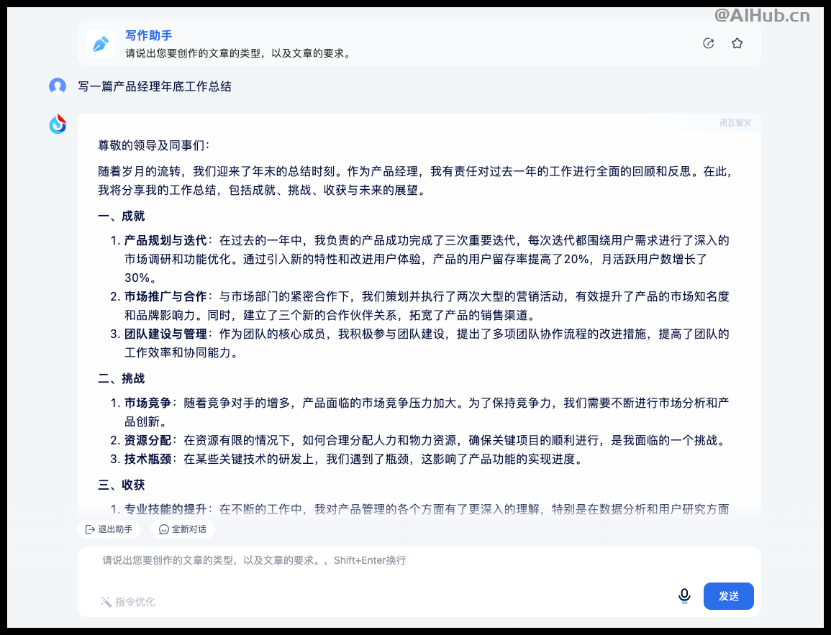Click the blue 发送 send button

tap(728, 596)
